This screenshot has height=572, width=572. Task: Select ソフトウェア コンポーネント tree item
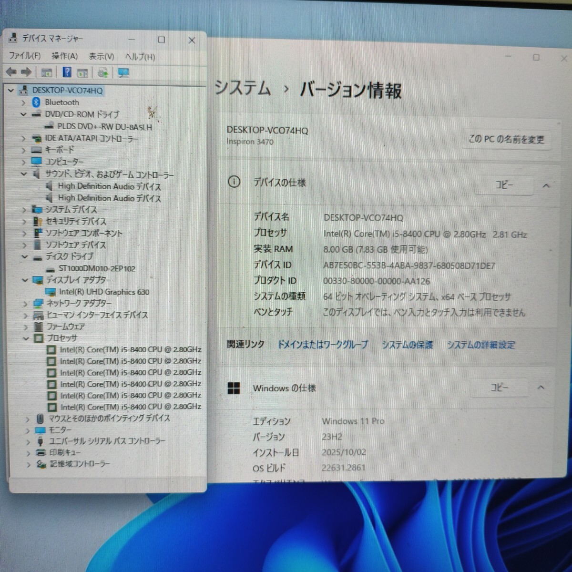pos(84,234)
